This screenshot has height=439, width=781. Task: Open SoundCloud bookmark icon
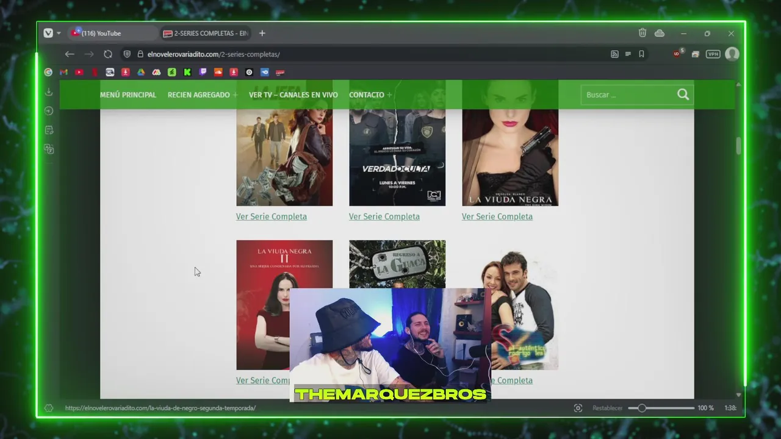[x=218, y=72]
